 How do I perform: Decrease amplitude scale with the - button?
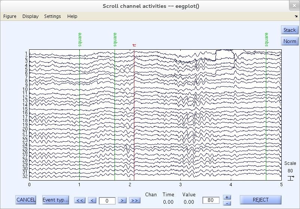click(227, 203)
